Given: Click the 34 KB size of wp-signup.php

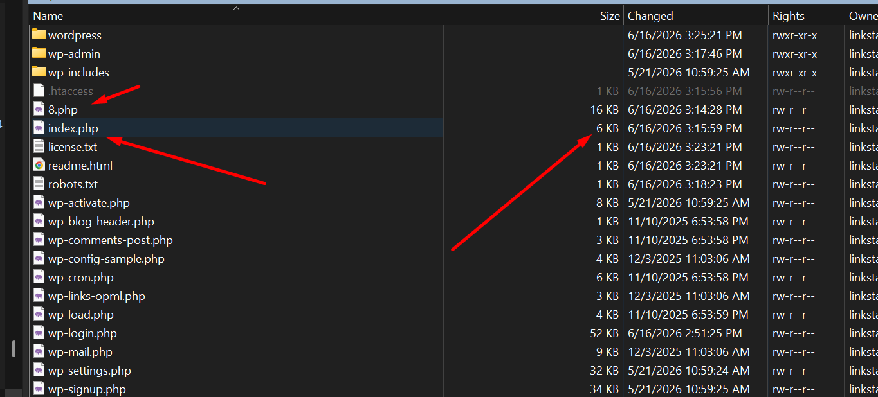Looking at the screenshot, I should (605, 389).
